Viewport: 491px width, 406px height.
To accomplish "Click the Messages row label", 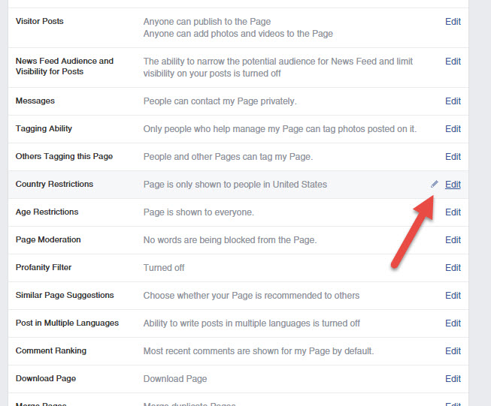I will (35, 101).
